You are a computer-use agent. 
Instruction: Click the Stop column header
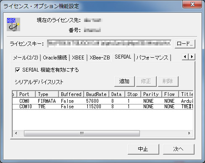click(133, 94)
